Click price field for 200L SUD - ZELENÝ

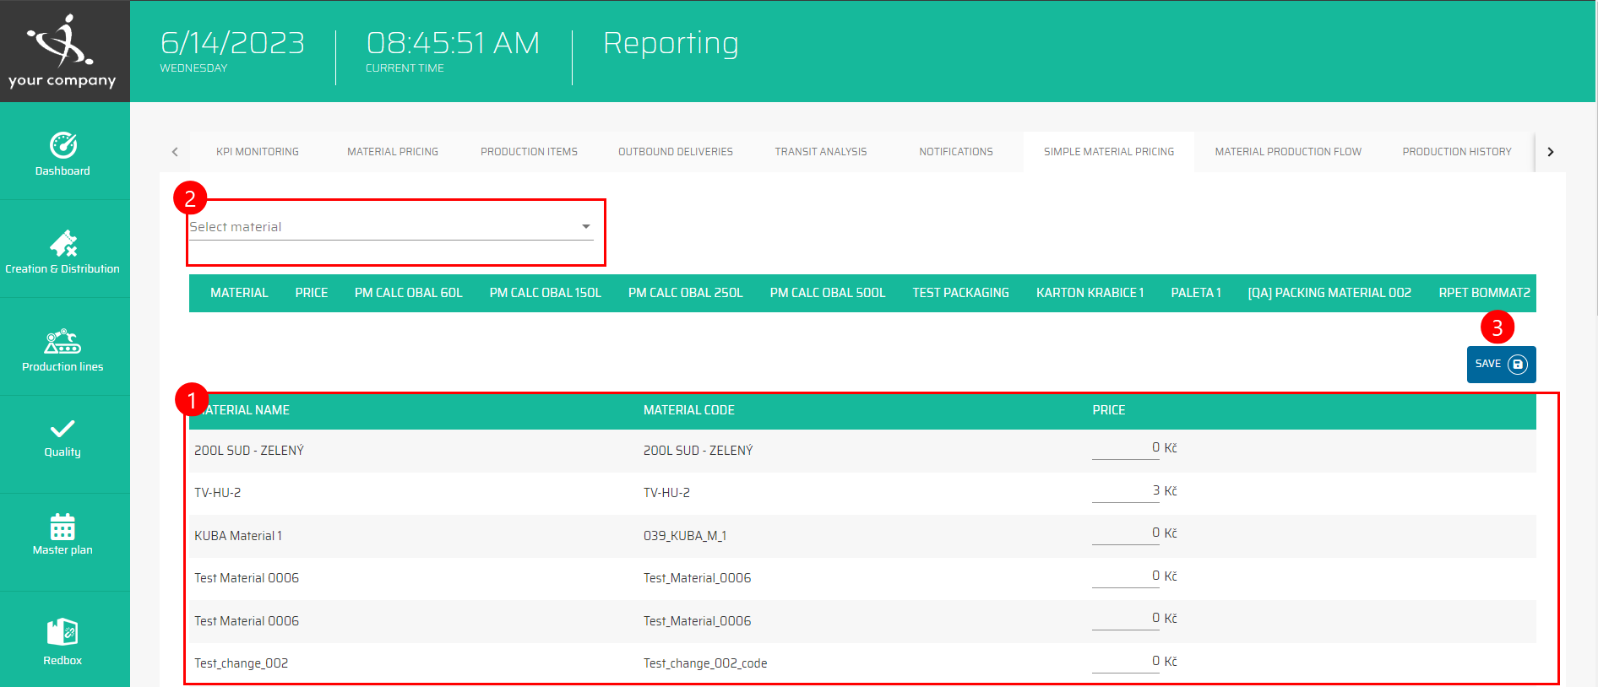click(x=1126, y=448)
